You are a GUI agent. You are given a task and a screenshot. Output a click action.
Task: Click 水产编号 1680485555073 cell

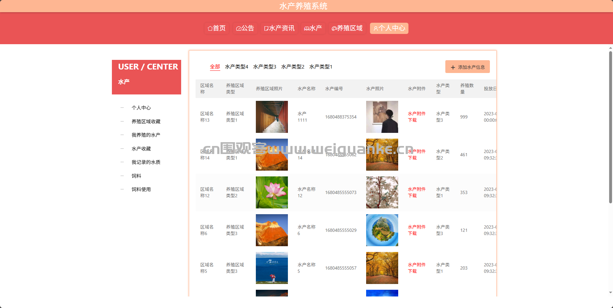341,192
